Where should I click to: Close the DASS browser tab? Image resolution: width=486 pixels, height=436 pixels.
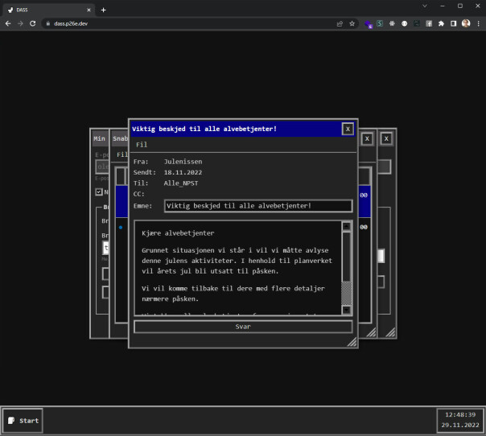89,10
